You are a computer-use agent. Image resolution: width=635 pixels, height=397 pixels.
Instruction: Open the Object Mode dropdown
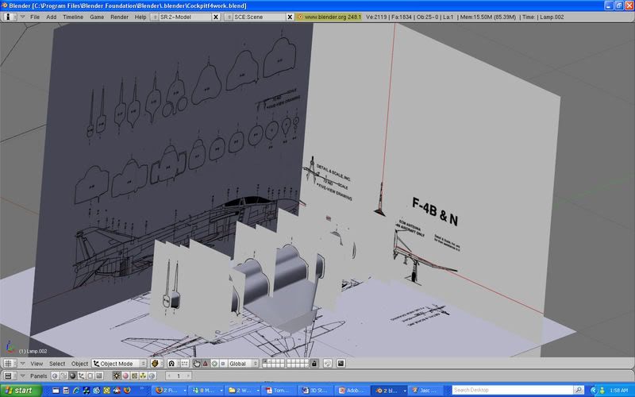119,364
